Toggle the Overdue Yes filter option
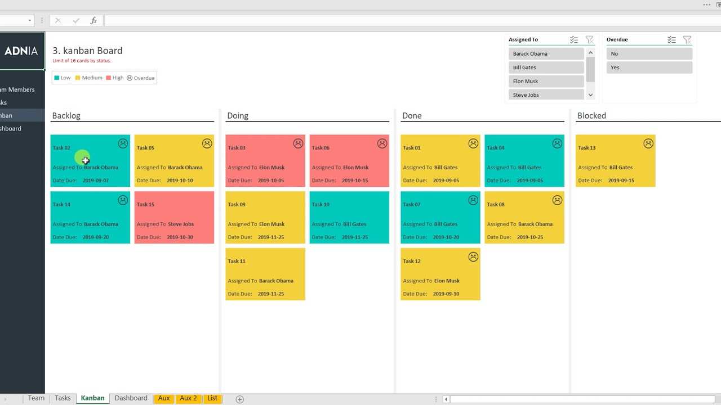The image size is (721, 405). pos(649,67)
